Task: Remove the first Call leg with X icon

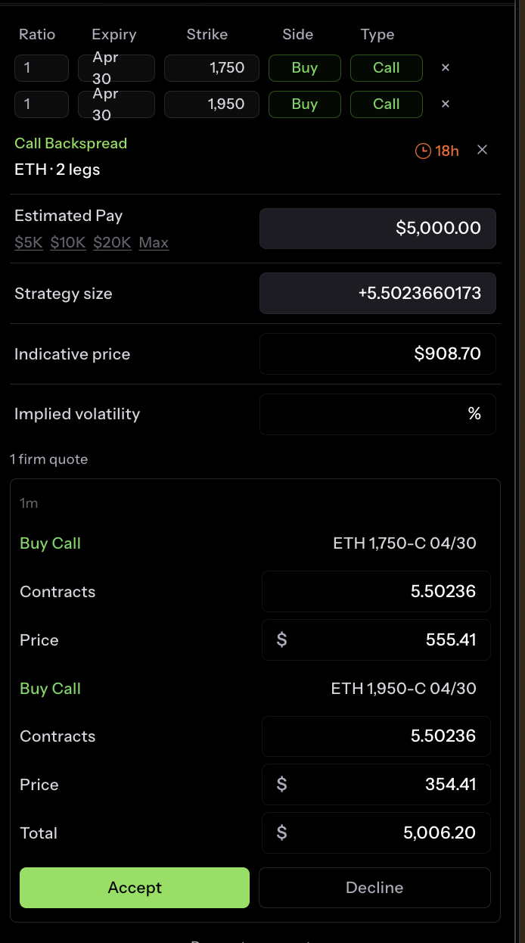Action: point(445,67)
